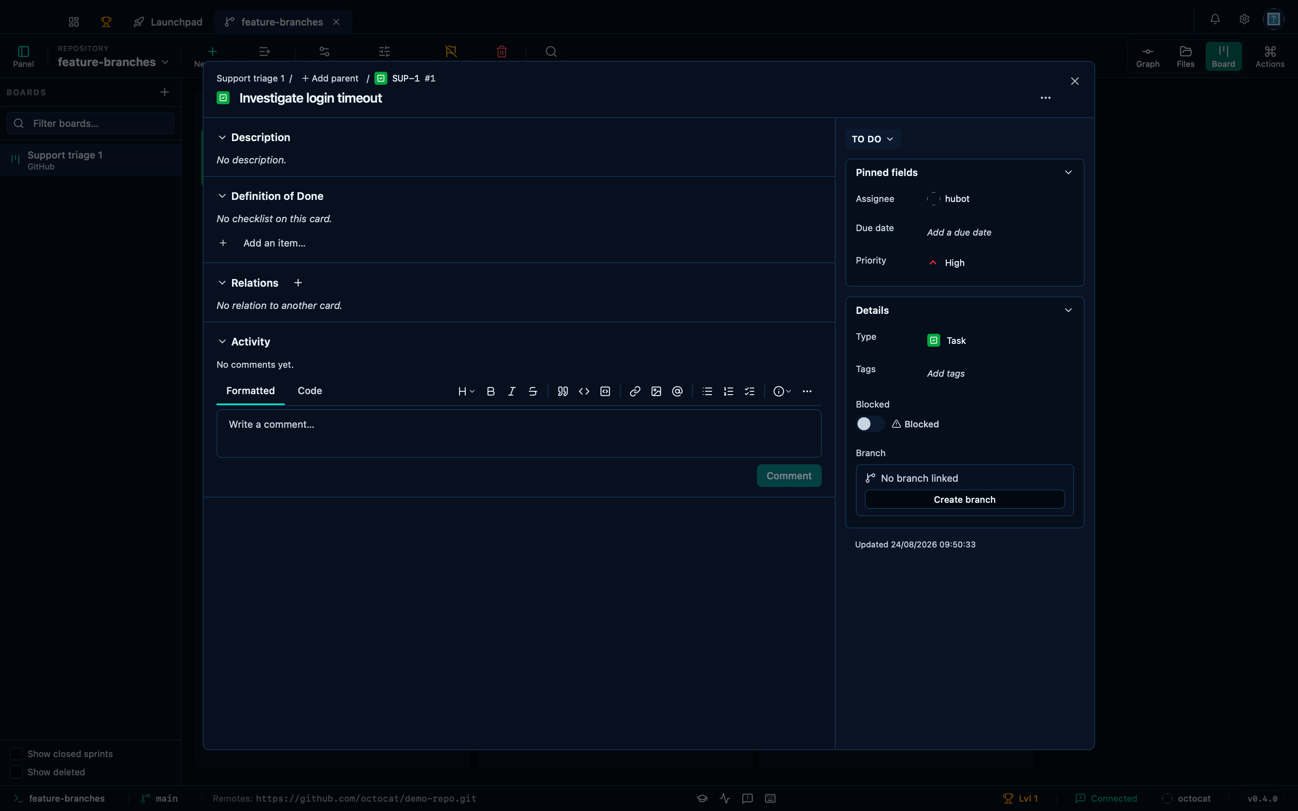Submit with the Comment button
The image size is (1298, 811).
point(789,476)
